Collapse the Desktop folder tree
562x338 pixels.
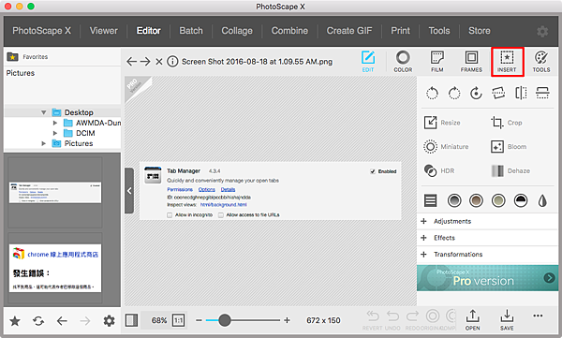[44, 112]
